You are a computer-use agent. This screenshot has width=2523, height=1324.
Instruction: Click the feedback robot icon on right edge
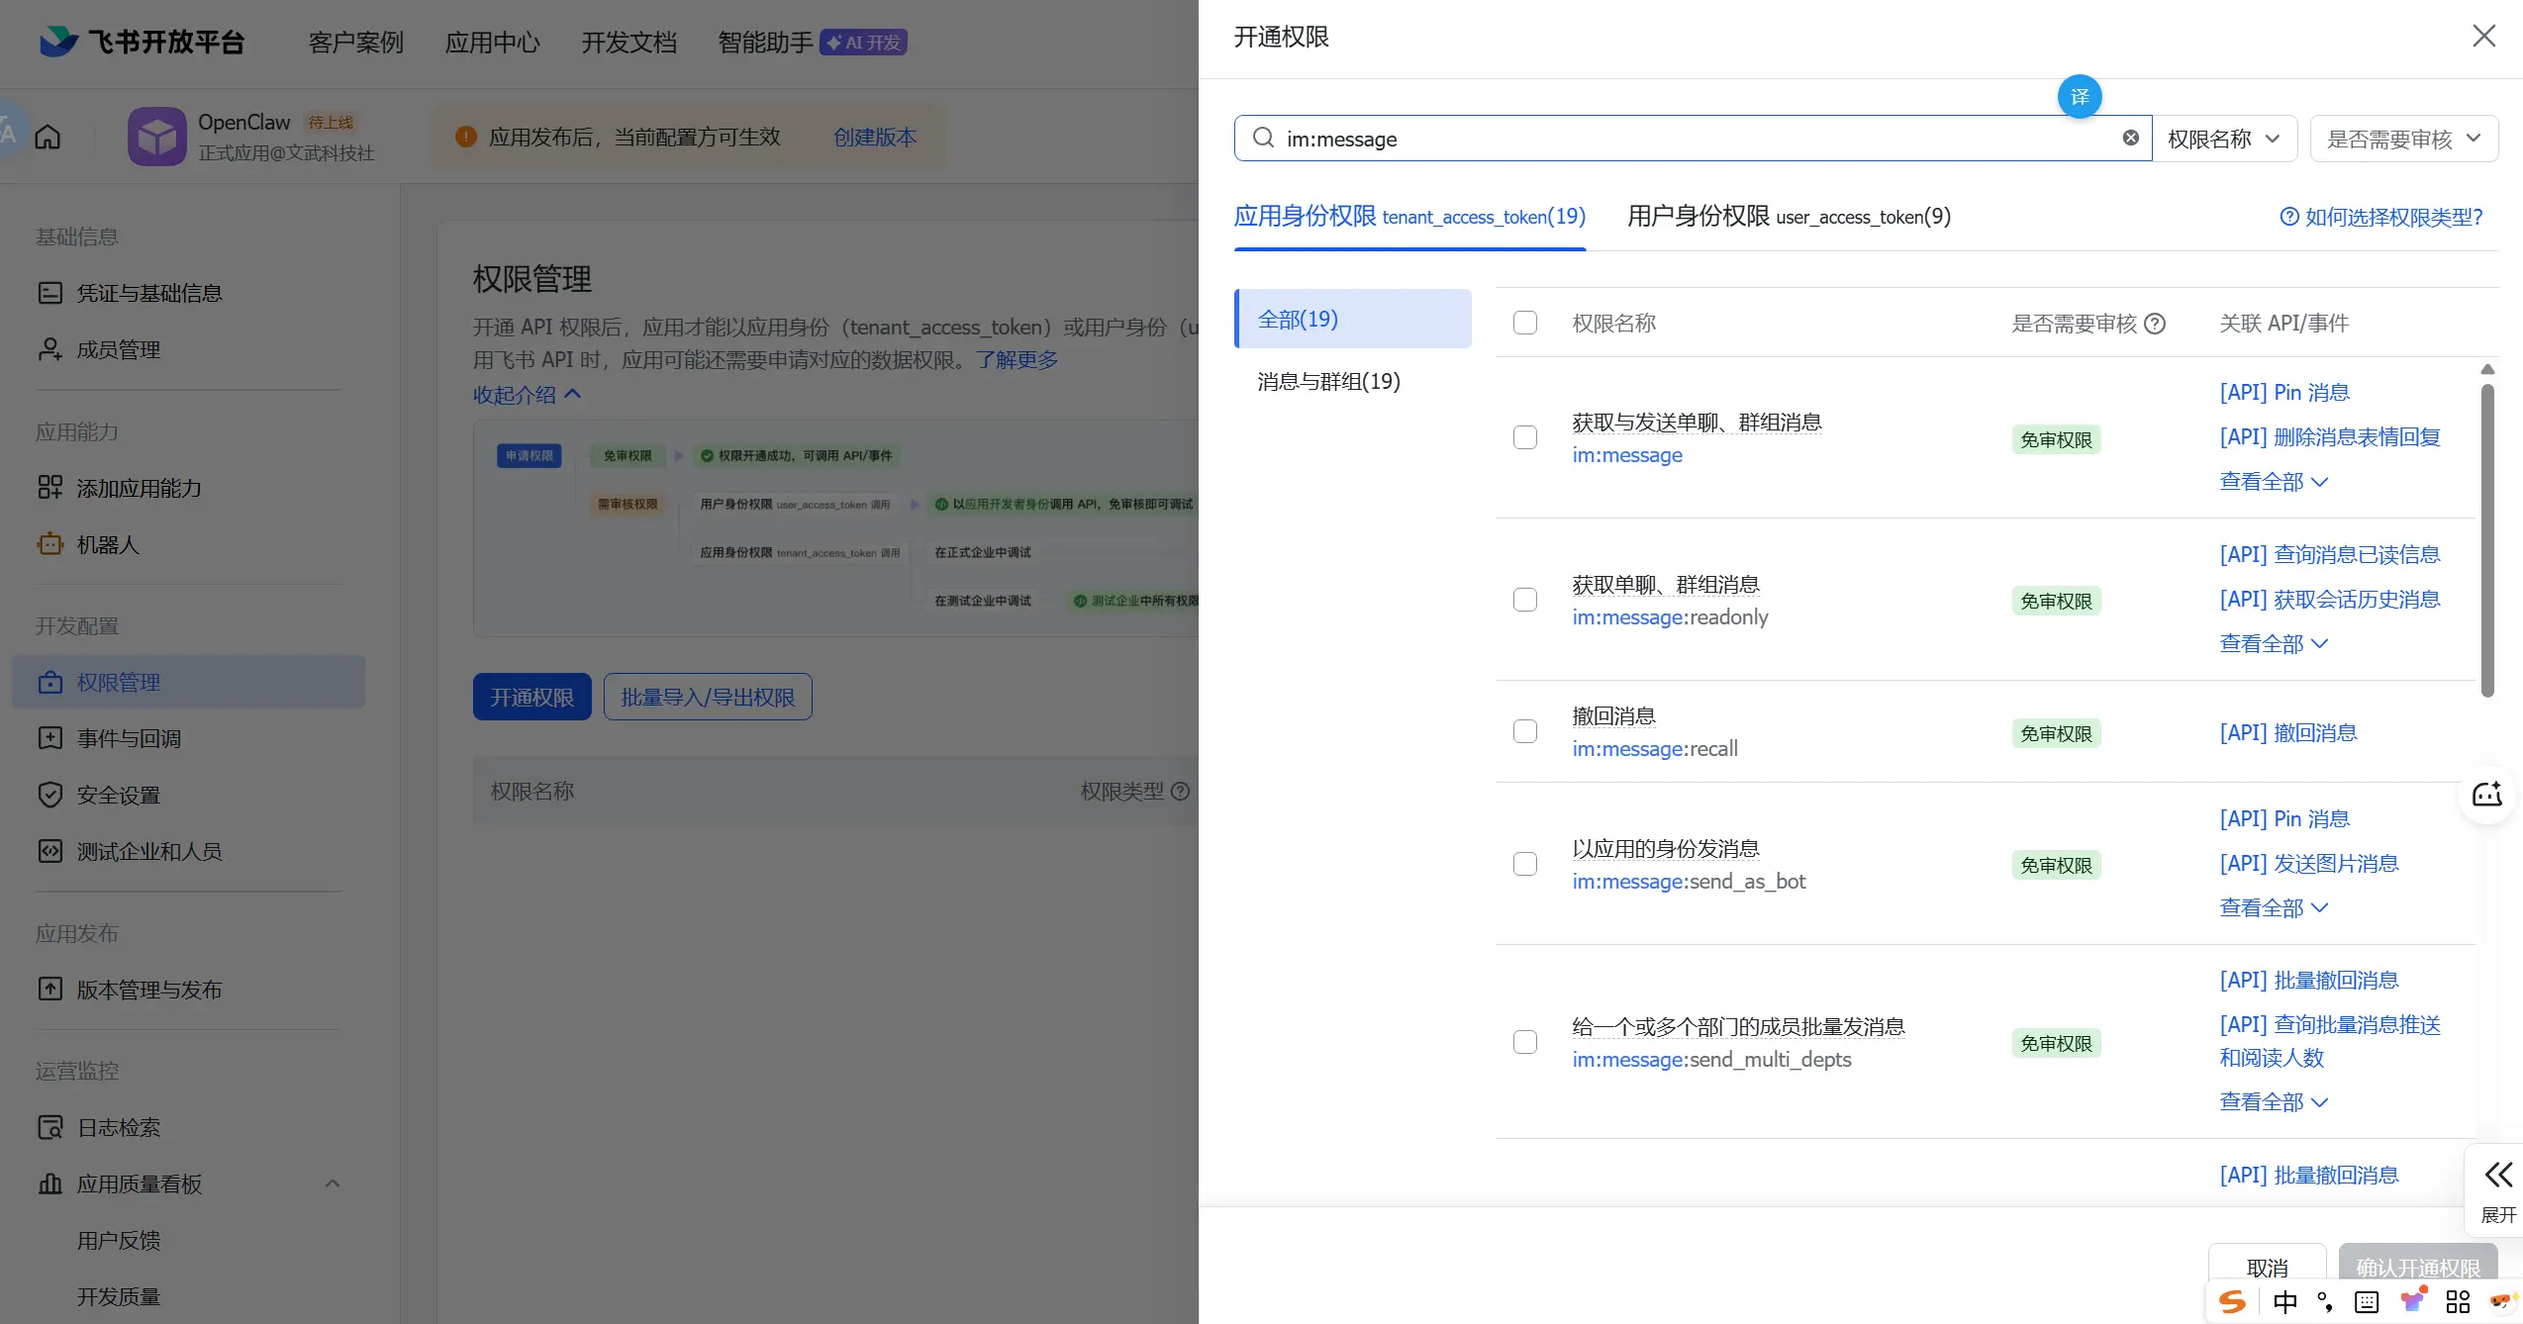(x=2485, y=795)
